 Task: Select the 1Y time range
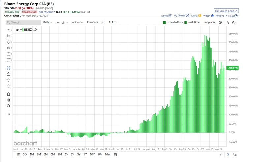coord(66,154)
